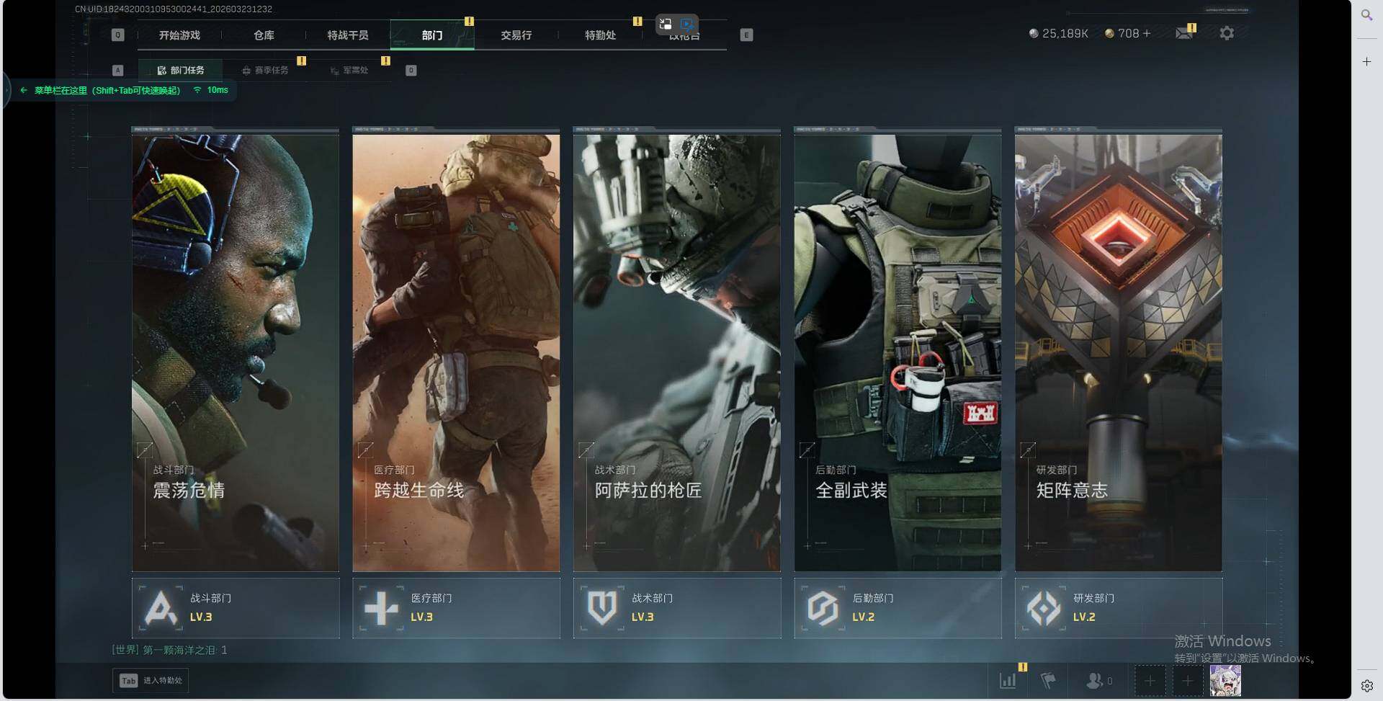The width and height of the screenshot is (1383, 701).
Task: Go to the 交易行 tab
Action: [x=516, y=35]
